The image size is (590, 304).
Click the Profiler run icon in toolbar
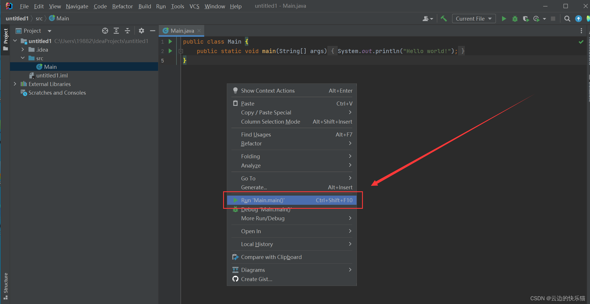click(x=536, y=19)
